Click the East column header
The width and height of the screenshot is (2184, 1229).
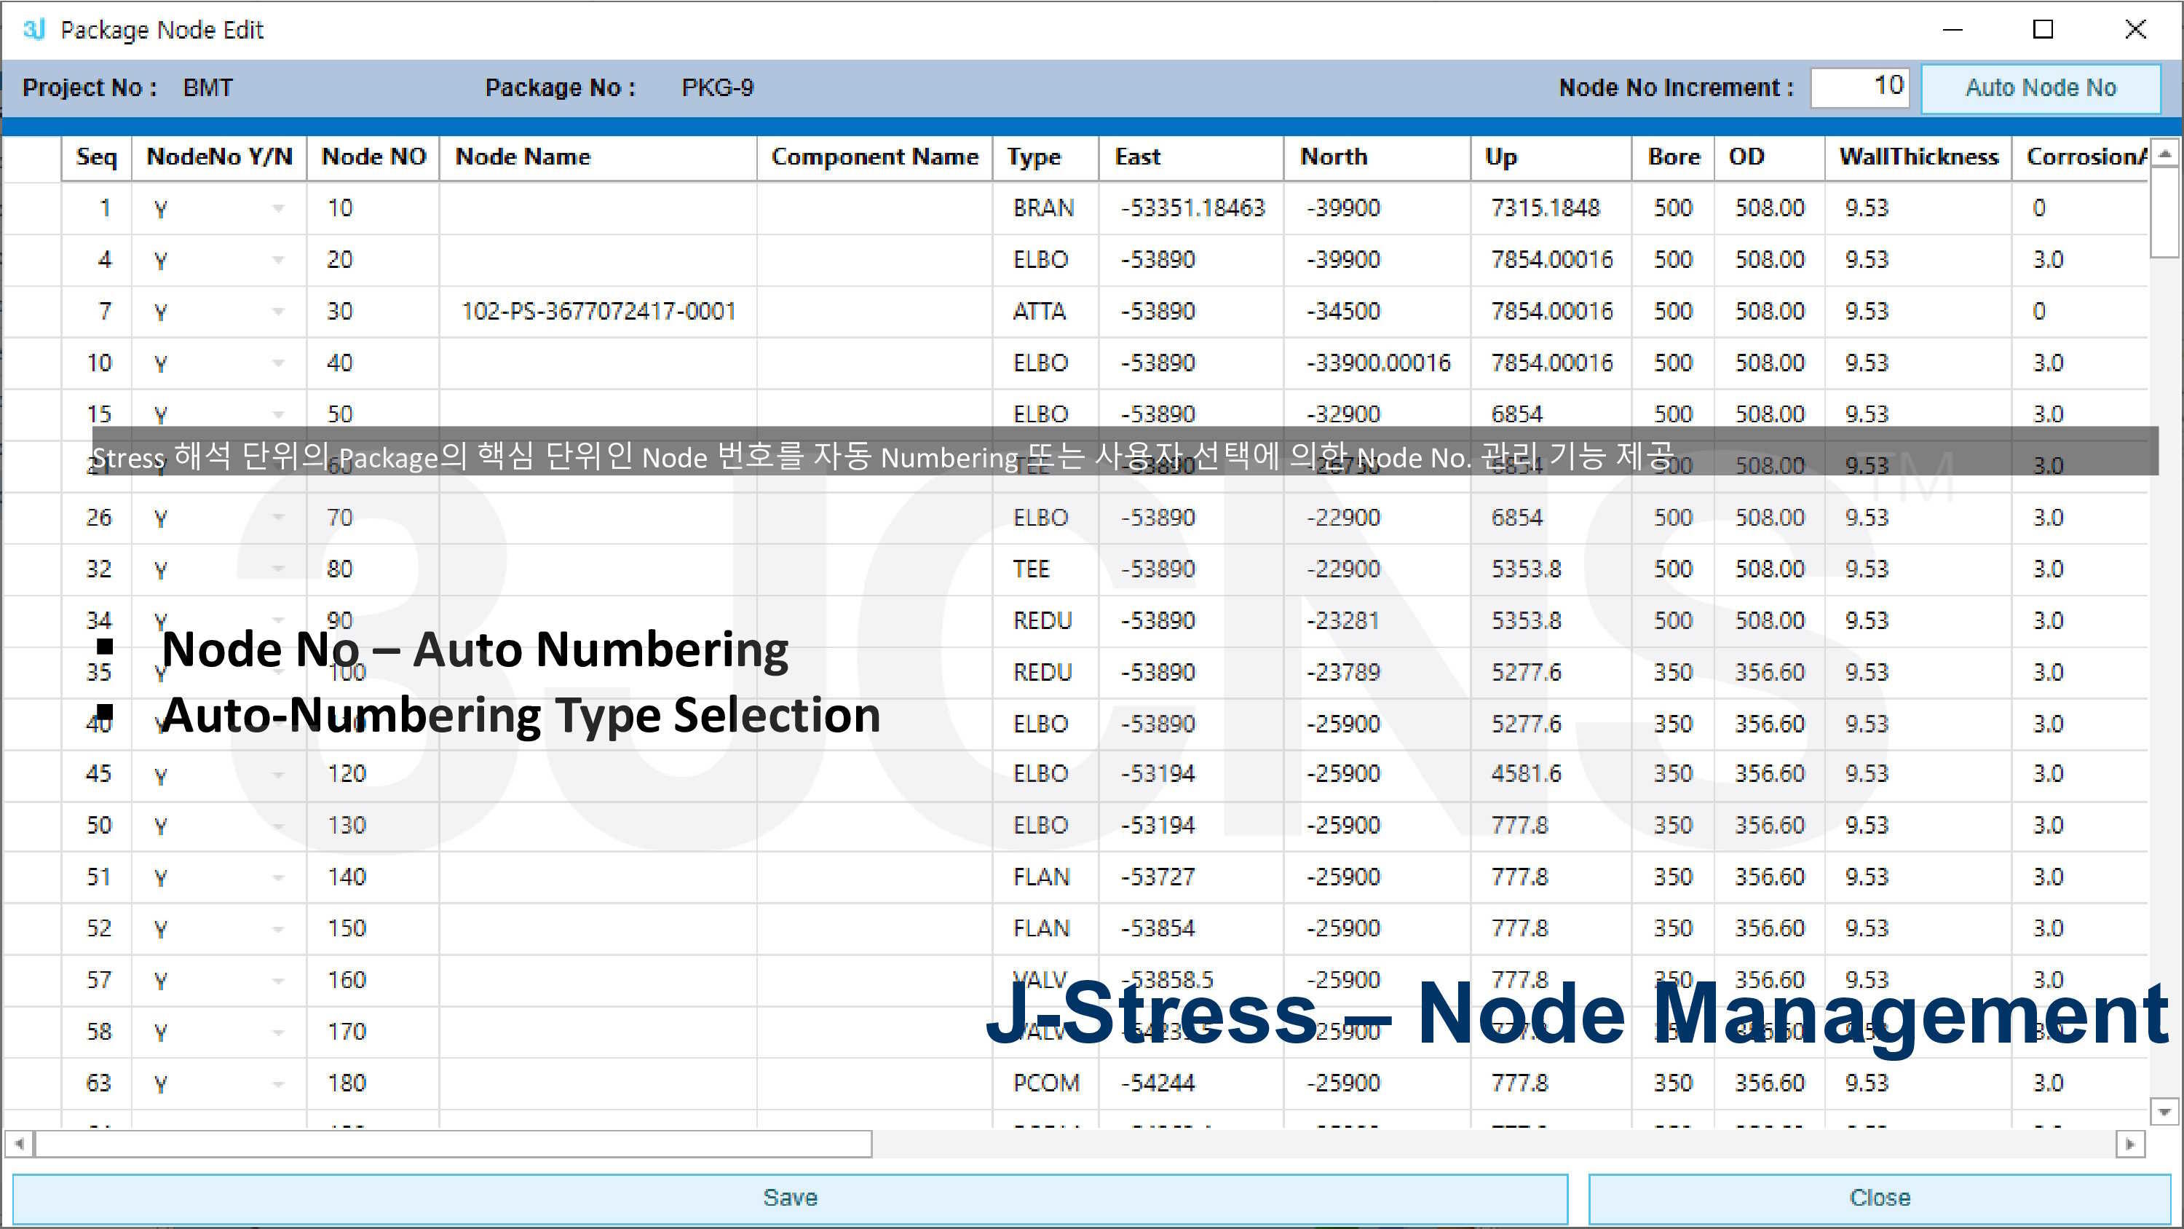click(1191, 158)
